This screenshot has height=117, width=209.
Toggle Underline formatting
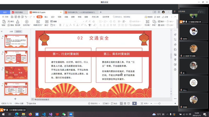[x=67, y=25]
